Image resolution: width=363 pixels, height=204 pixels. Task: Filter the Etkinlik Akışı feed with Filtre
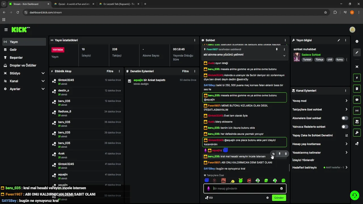coord(110,71)
